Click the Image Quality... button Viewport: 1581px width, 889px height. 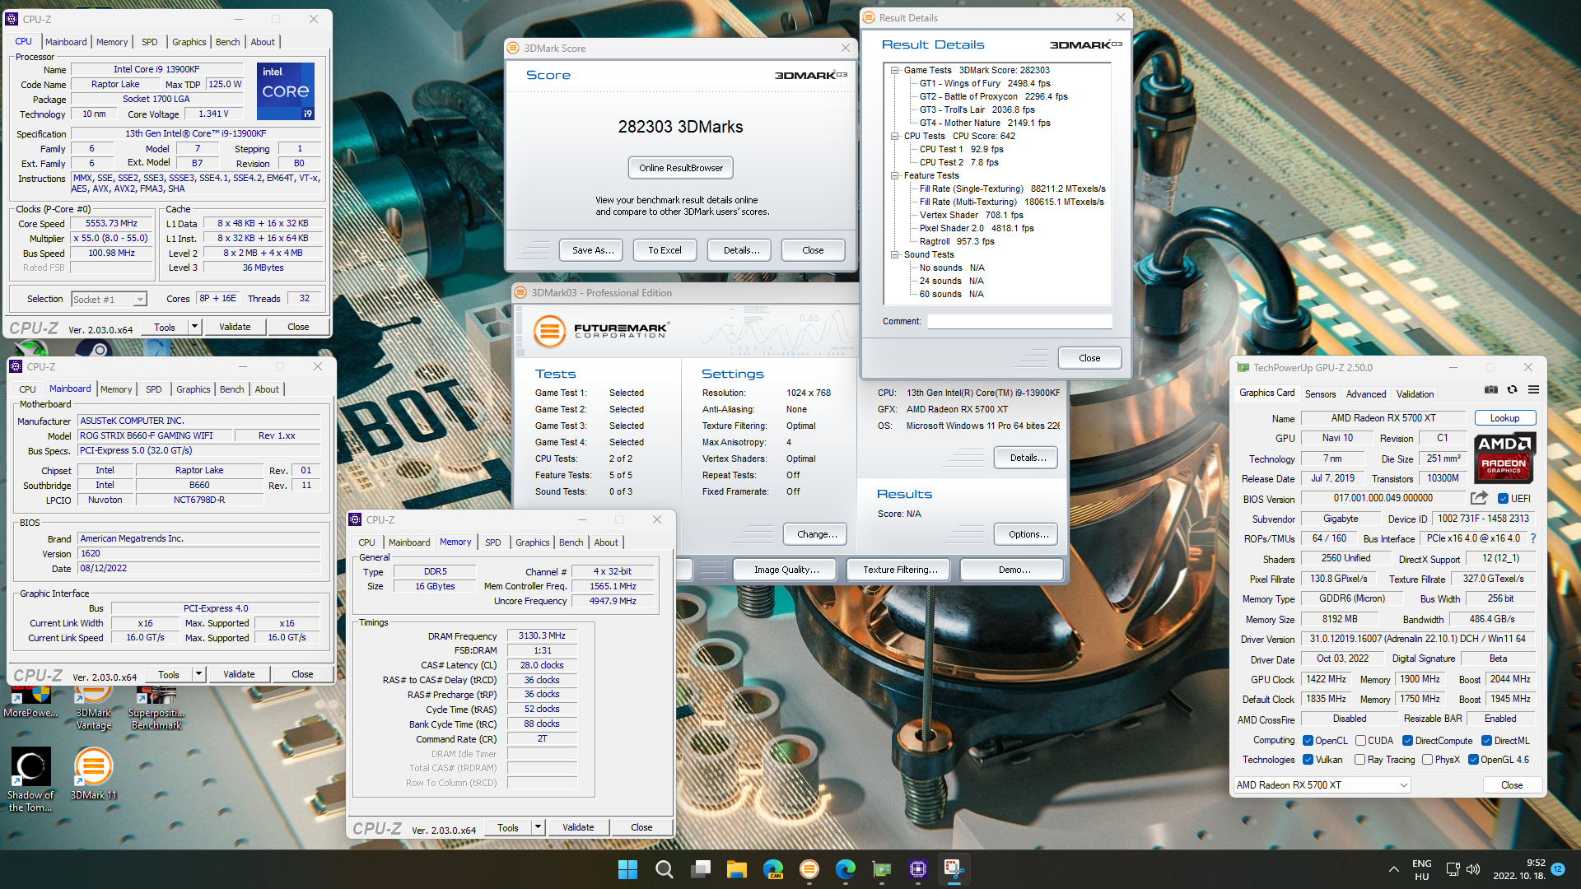tap(786, 570)
